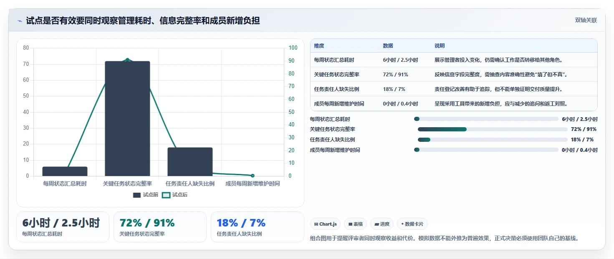The image size is (614, 259).
Task: Open the 6小时 / 2.5小时 data card
Action: click(63, 227)
